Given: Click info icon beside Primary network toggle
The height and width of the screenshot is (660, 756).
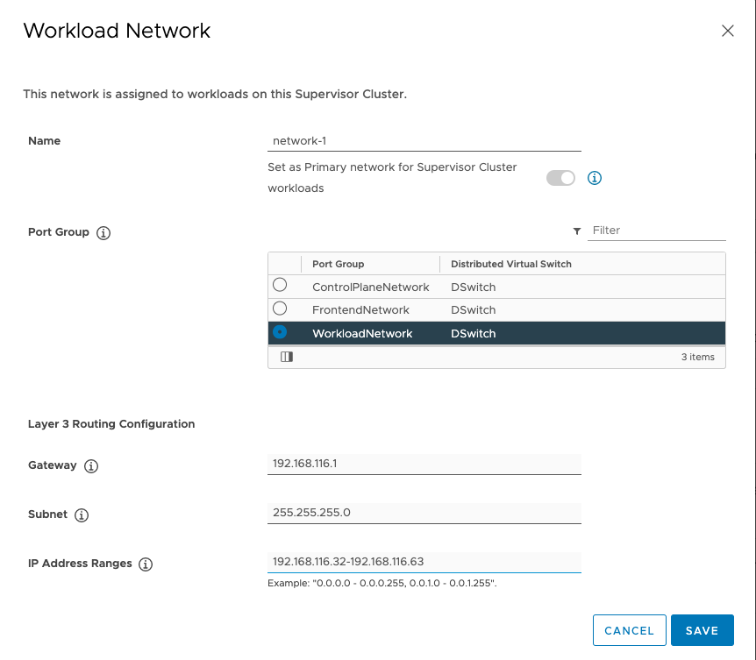Looking at the screenshot, I should pyautogui.click(x=594, y=178).
